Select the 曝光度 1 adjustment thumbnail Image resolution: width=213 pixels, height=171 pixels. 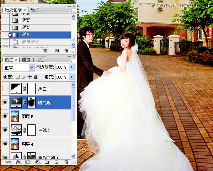(16, 102)
